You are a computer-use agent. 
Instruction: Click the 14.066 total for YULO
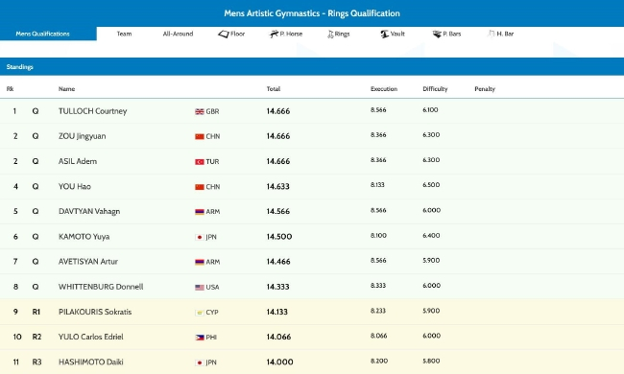tap(278, 337)
